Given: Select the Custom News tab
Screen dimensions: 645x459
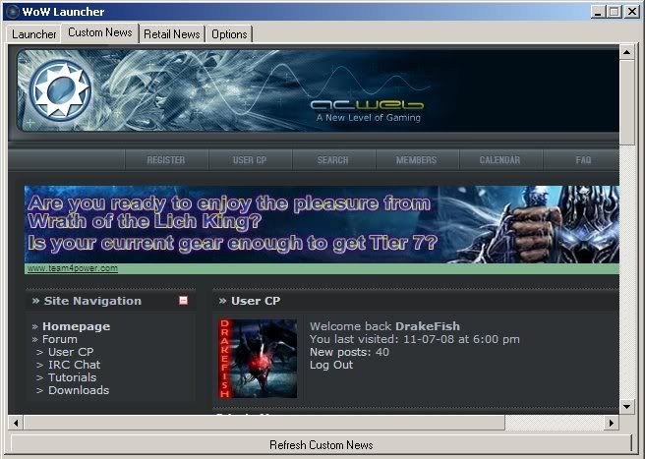Looking at the screenshot, I should point(100,32).
